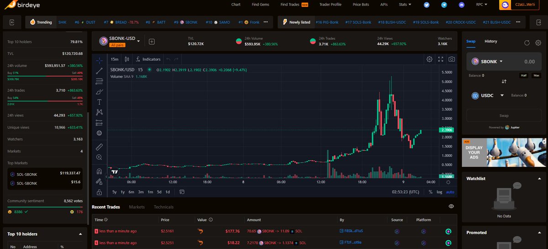
Task: Toggle Recent Trades eye visibility
Action: 451,207
